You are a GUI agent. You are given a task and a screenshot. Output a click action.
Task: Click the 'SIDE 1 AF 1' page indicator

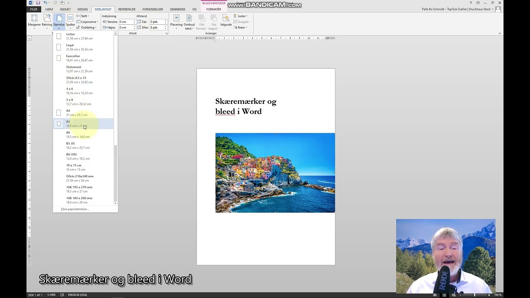coord(35,295)
